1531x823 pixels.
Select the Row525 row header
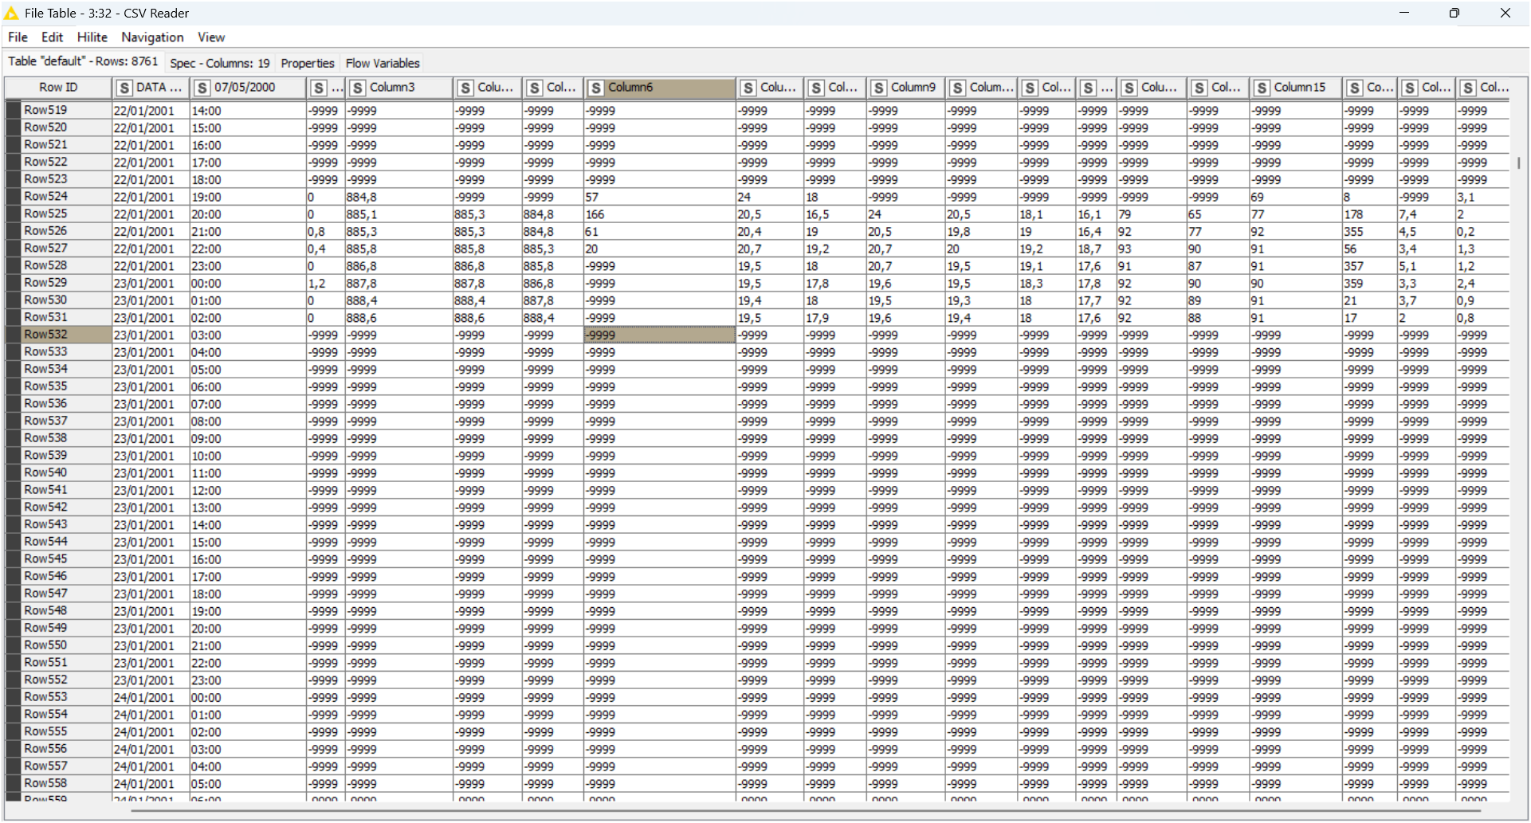[x=45, y=214]
